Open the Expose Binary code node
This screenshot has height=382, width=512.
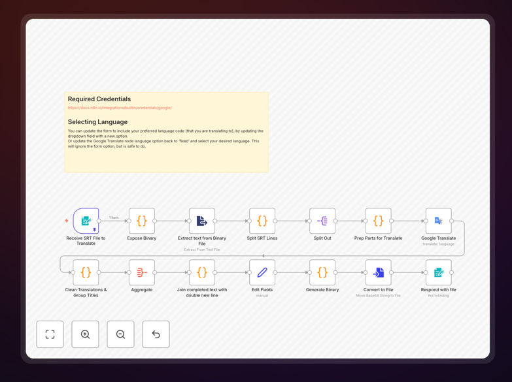point(142,221)
